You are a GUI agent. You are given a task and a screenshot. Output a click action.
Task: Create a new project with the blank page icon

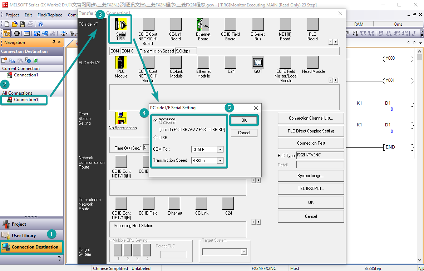click(7, 24)
